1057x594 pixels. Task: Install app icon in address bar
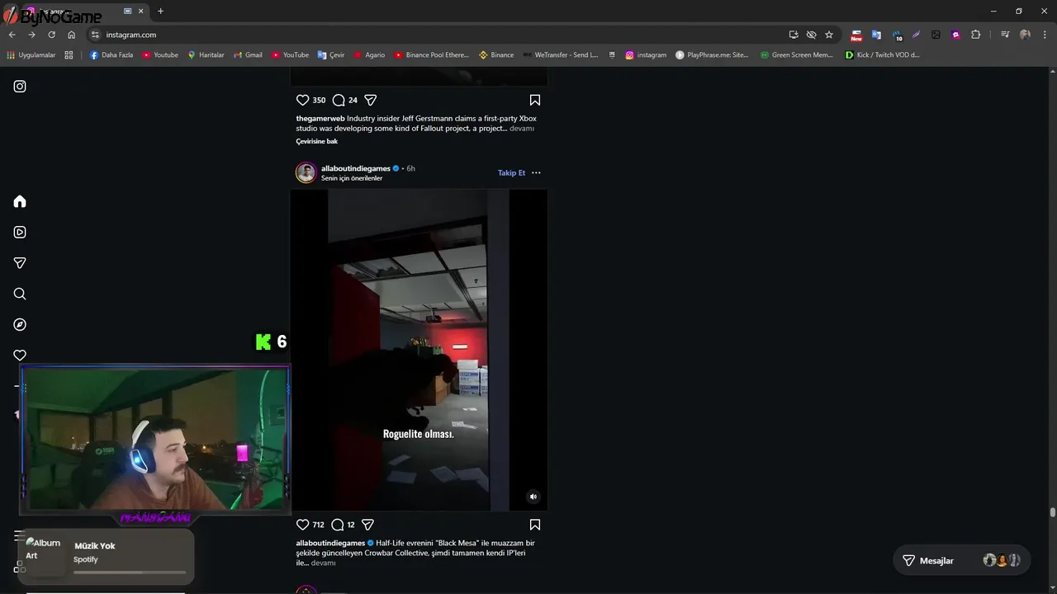[x=794, y=35]
